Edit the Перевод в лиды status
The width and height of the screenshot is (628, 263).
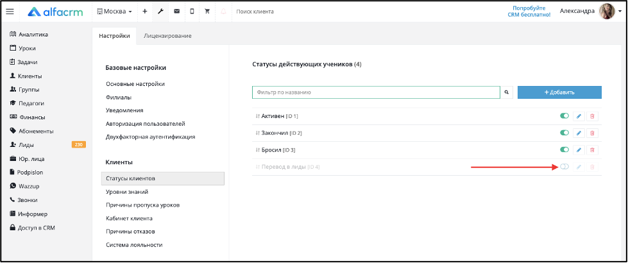click(x=579, y=167)
